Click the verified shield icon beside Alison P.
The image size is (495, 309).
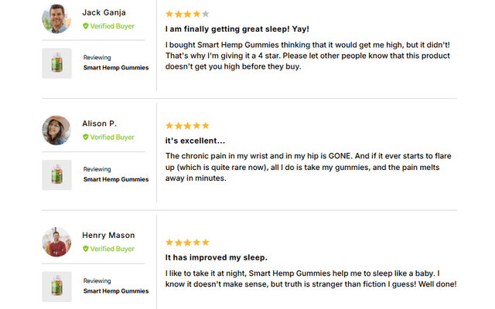tap(86, 138)
